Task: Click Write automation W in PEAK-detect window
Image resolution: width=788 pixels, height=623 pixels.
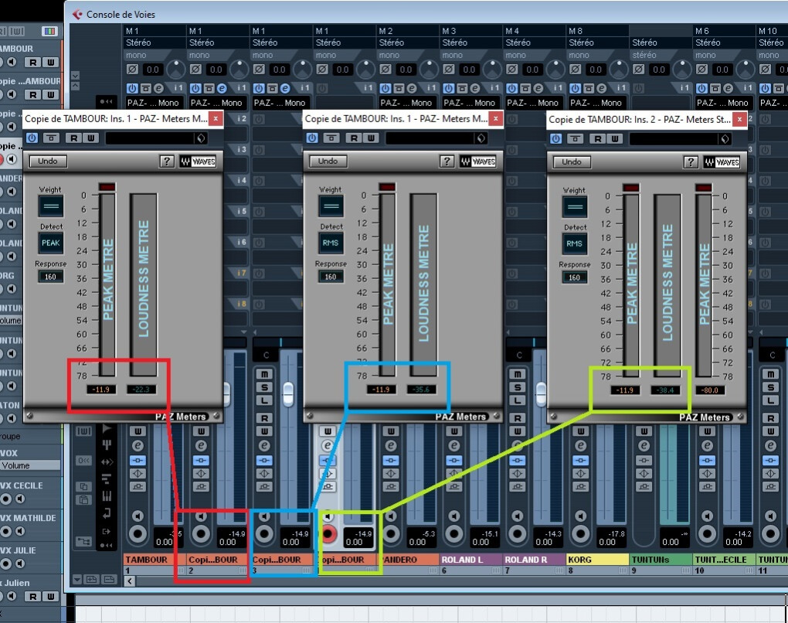Action: pos(91,138)
